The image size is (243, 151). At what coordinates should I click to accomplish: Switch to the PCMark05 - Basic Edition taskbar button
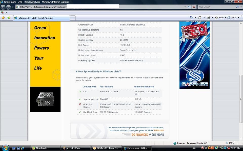click(x=106, y=148)
